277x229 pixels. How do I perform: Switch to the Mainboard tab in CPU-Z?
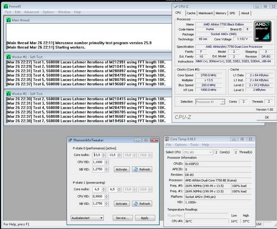(205, 13)
